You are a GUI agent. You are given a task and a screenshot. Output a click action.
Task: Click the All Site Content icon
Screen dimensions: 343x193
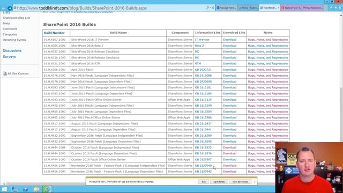tap(5, 73)
